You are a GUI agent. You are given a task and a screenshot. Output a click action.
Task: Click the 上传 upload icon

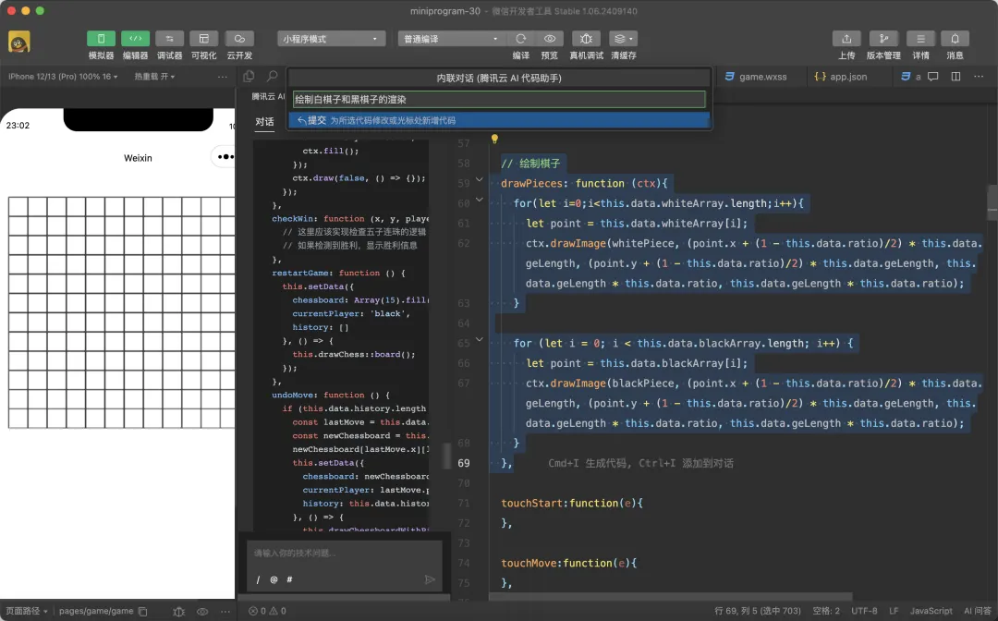(x=846, y=39)
